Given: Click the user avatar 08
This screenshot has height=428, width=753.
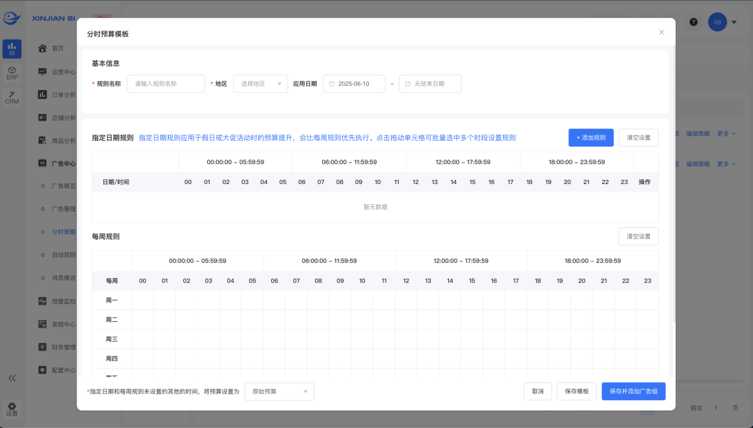Looking at the screenshot, I should 717,22.
